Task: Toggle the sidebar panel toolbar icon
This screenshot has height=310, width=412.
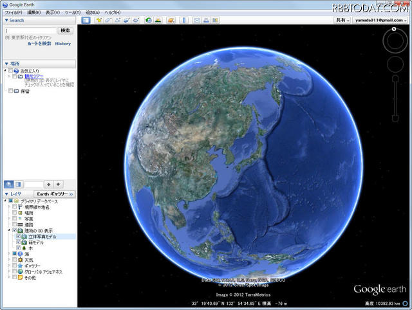Action: (x=86, y=21)
